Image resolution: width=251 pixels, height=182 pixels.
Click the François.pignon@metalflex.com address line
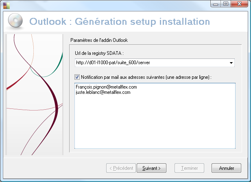[x=106, y=87]
